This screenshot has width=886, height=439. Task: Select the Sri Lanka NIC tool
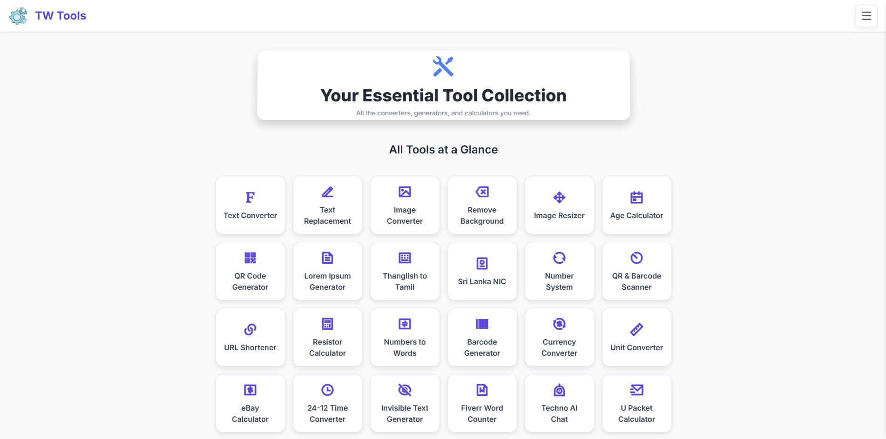[482, 271]
